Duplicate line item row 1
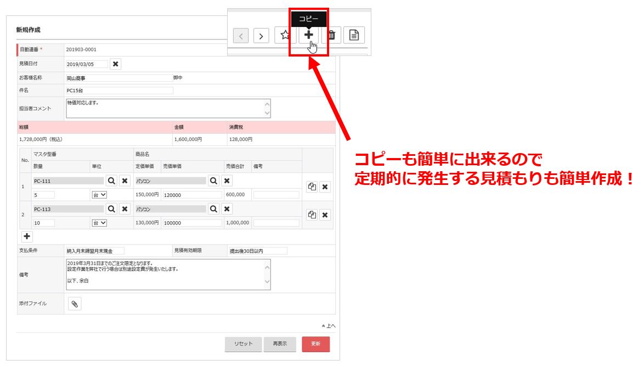The image size is (638, 366). [312, 187]
